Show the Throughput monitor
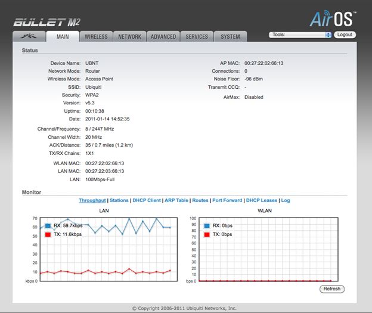372x313 pixels. click(x=92, y=200)
